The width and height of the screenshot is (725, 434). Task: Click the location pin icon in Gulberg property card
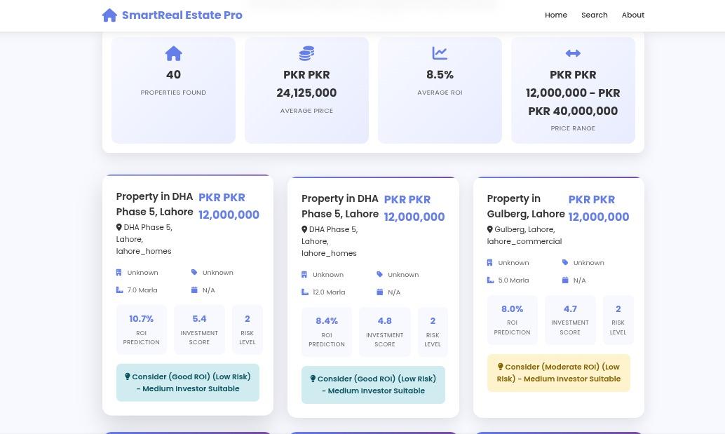tap(490, 229)
